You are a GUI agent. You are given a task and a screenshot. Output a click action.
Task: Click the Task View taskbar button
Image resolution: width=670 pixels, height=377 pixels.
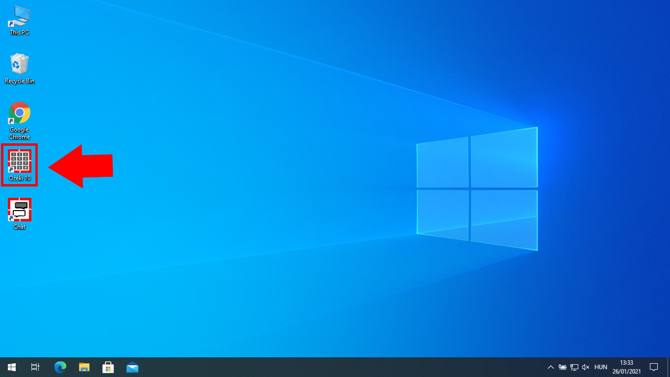point(35,367)
